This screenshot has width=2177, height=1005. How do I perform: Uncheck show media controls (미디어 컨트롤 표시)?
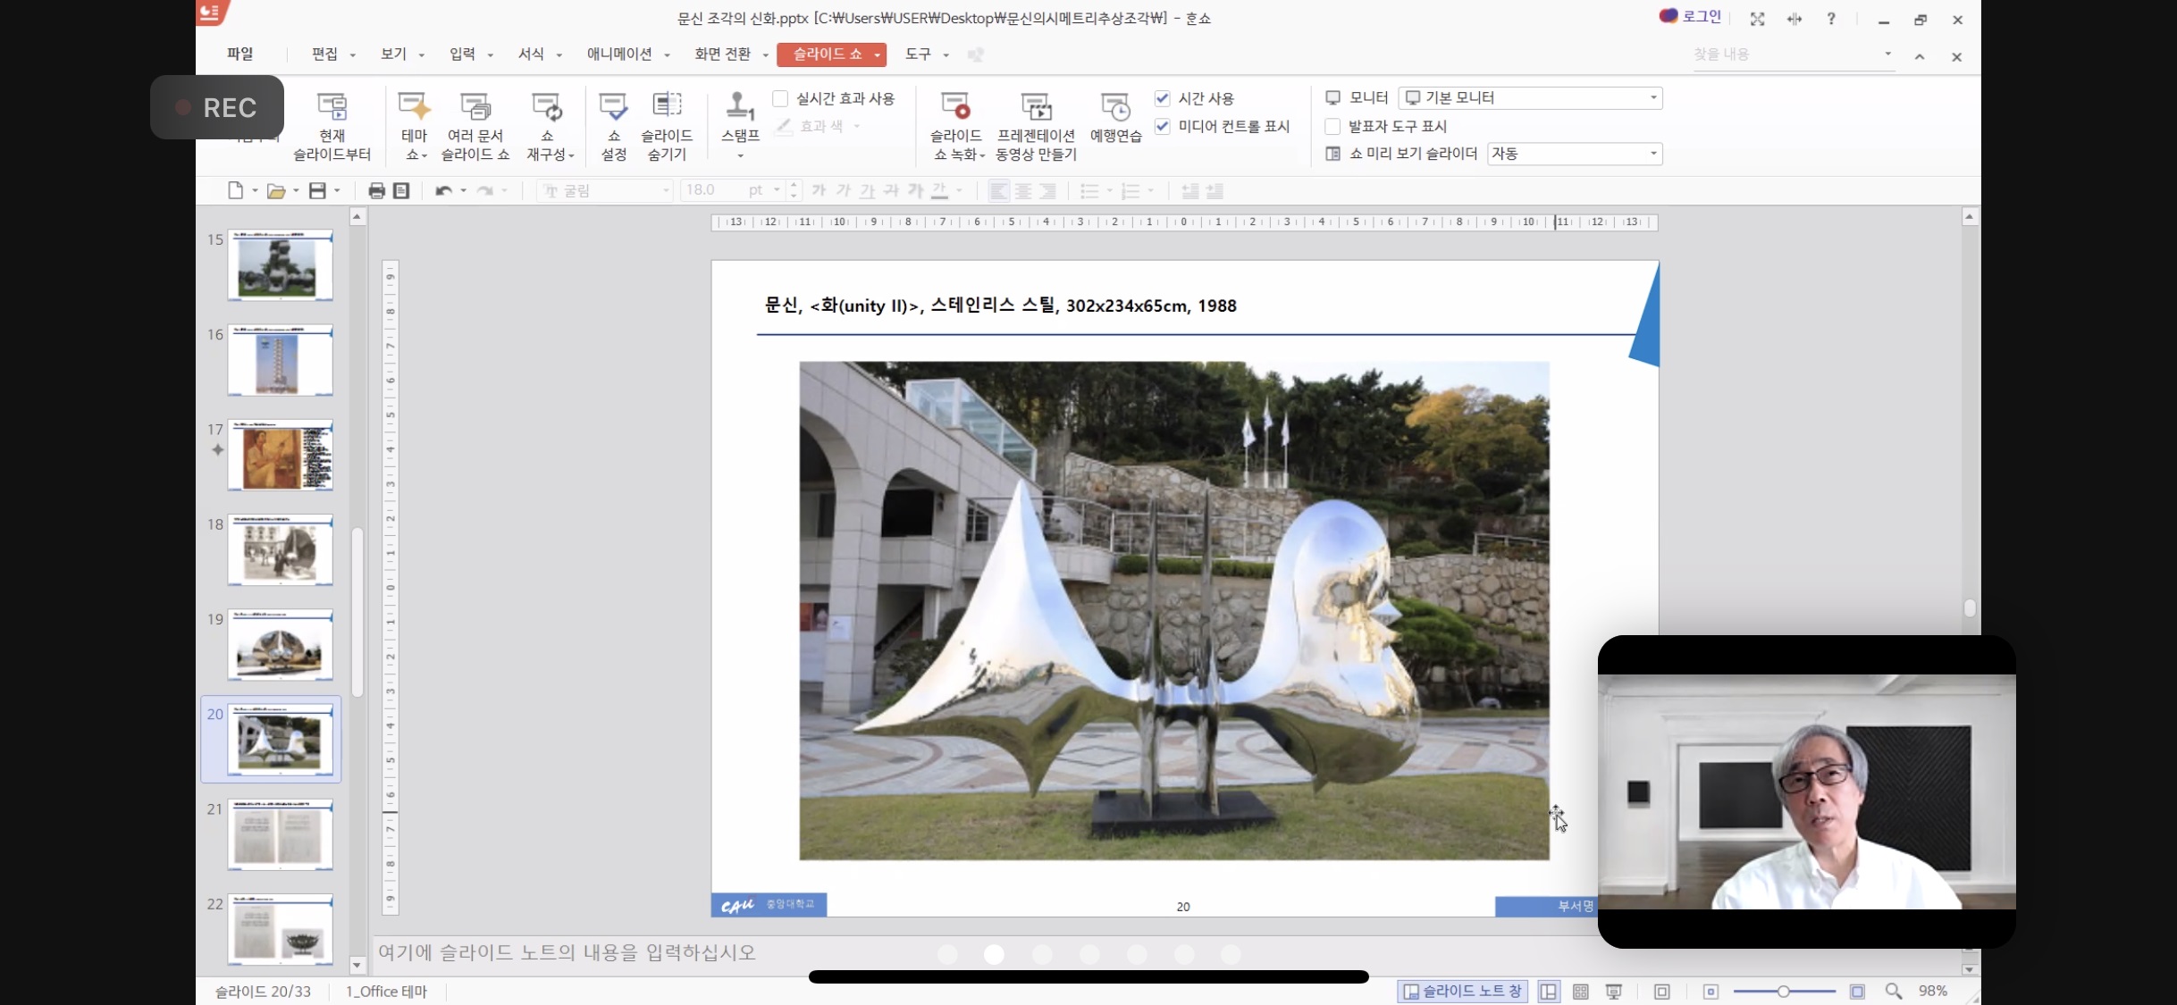pyautogui.click(x=1162, y=126)
